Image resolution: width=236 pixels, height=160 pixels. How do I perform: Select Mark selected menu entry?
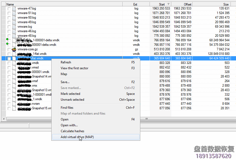click(96, 94)
